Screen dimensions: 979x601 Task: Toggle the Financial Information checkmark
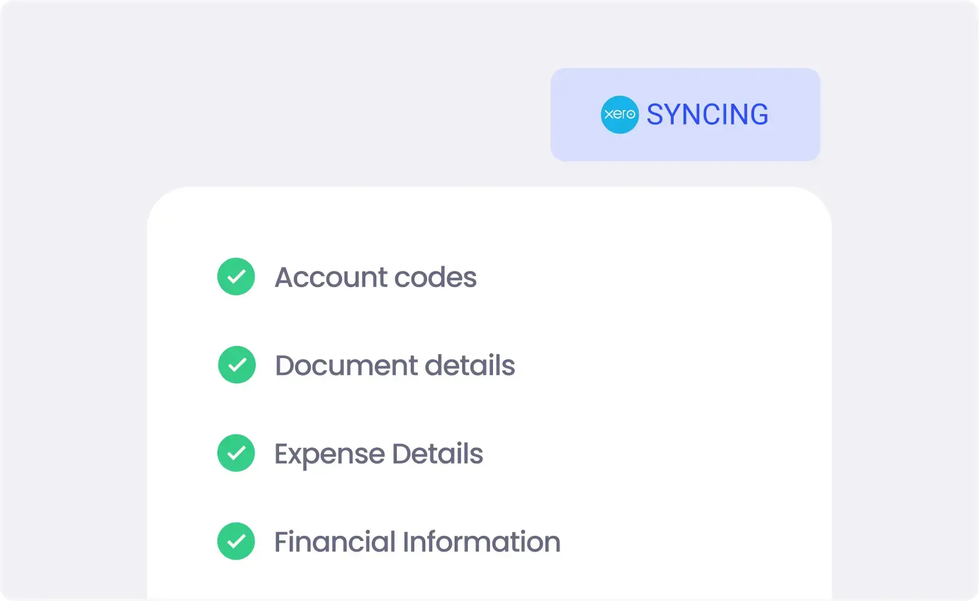[x=236, y=541]
